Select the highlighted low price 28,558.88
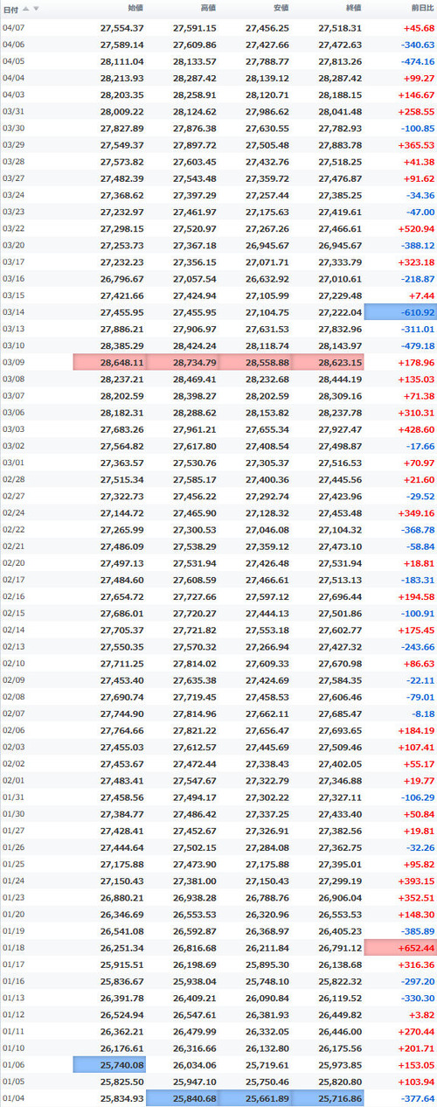 (255, 360)
